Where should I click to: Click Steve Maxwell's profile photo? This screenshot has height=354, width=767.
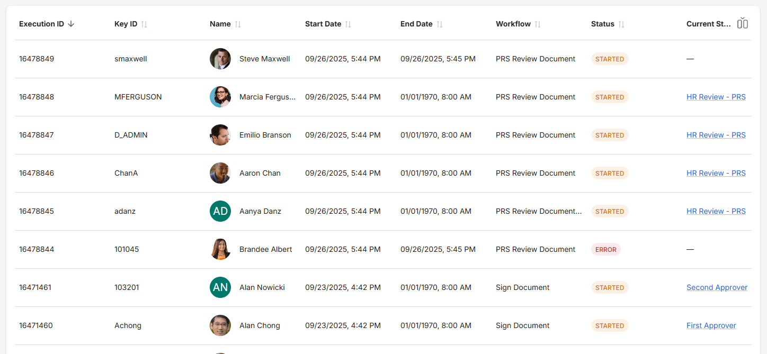point(220,59)
